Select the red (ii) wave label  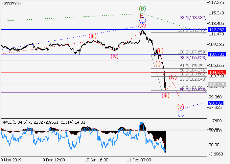point(160,51)
